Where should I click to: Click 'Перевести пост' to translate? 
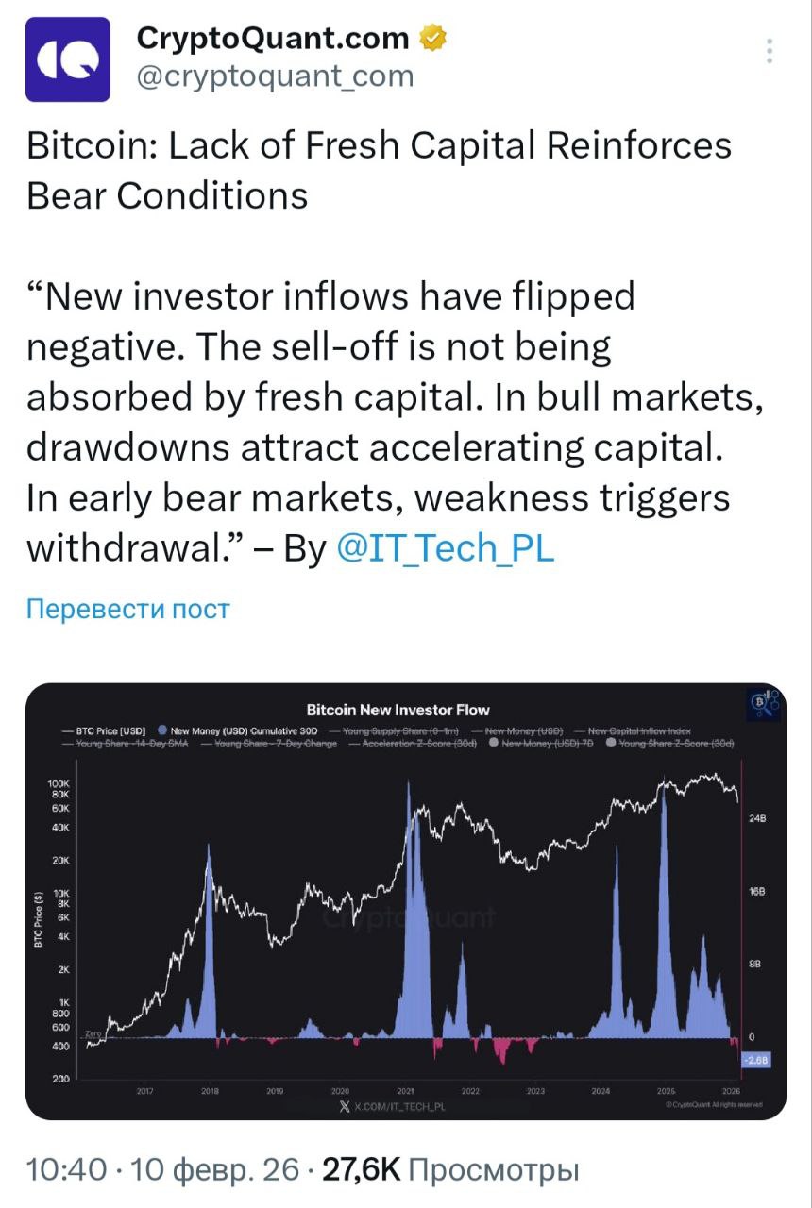pos(127,609)
